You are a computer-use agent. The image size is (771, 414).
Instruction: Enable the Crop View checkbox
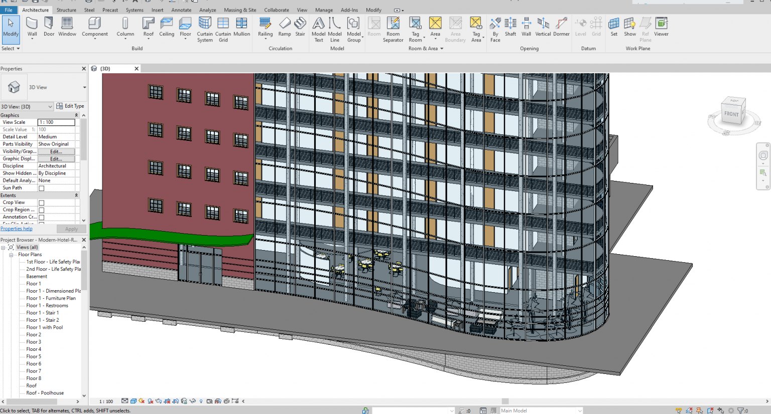click(x=42, y=202)
